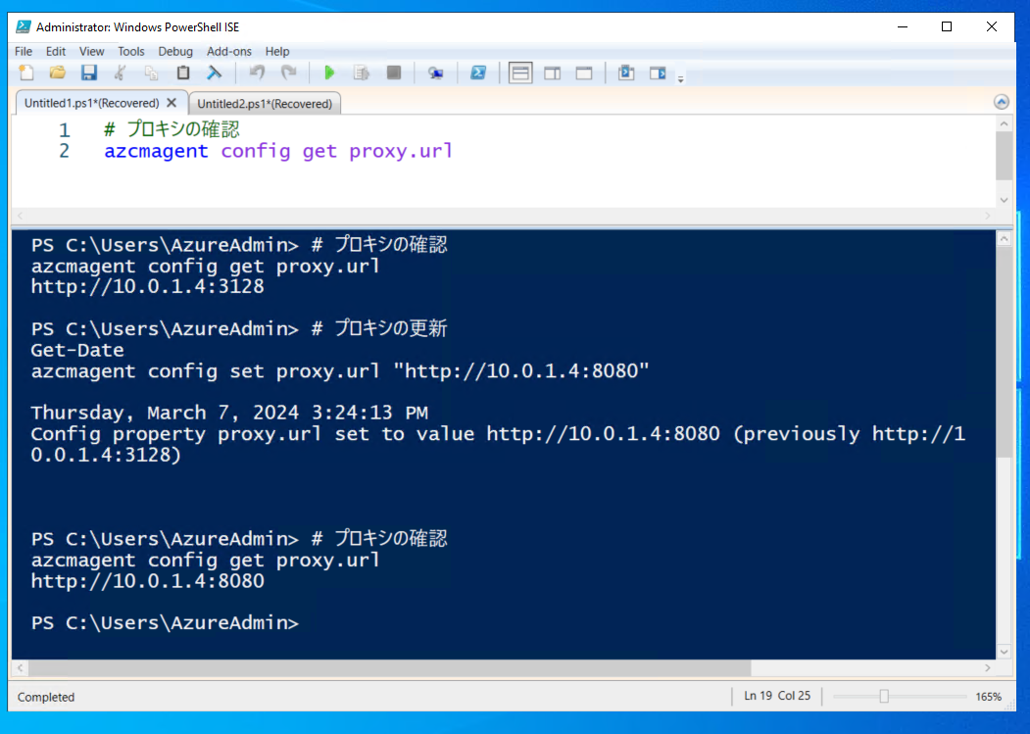This screenshot has height=734, width=1030.
Task: Click the Paste clipboard icon
Action: click(183, 73)
